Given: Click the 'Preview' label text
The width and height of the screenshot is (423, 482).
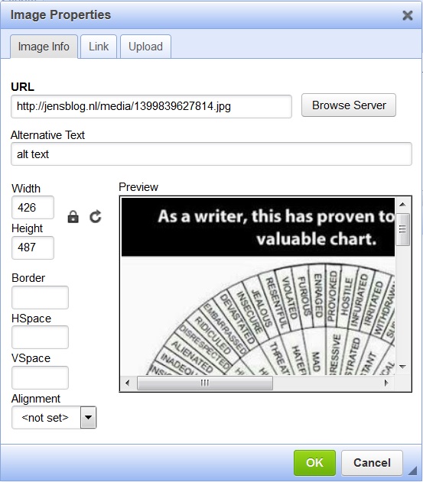Looking at the screenshot, I should [138, 187].
